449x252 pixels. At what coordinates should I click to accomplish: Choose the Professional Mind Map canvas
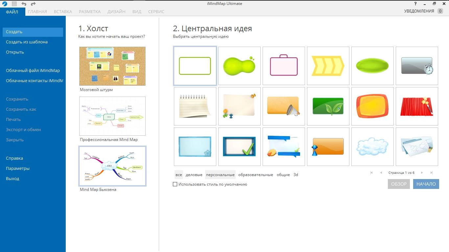(112, 116)
